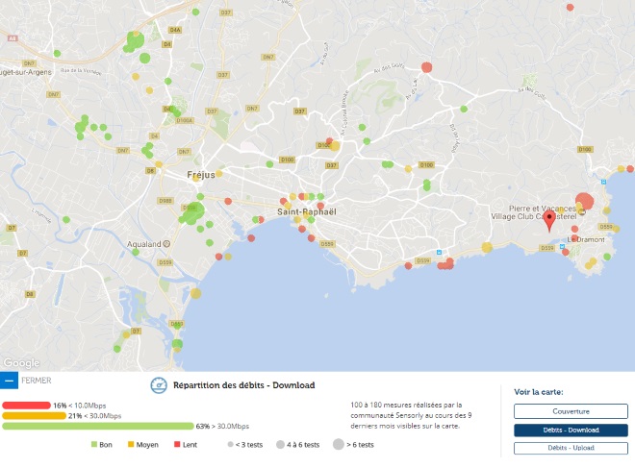Click the '> 6 tests' legend circle
635x468 pixels.
pos(340,445)
